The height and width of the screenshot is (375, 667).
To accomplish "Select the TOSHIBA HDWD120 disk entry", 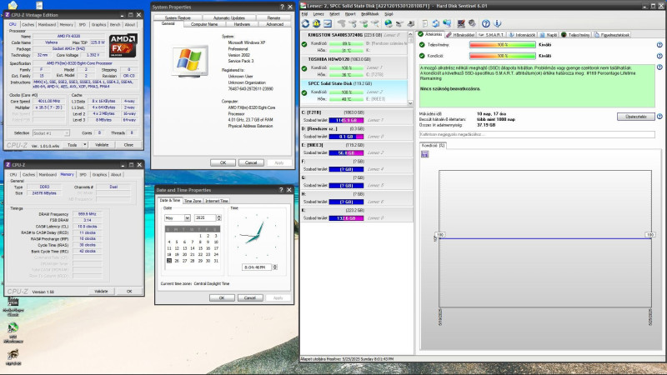I will coord(354,67).
